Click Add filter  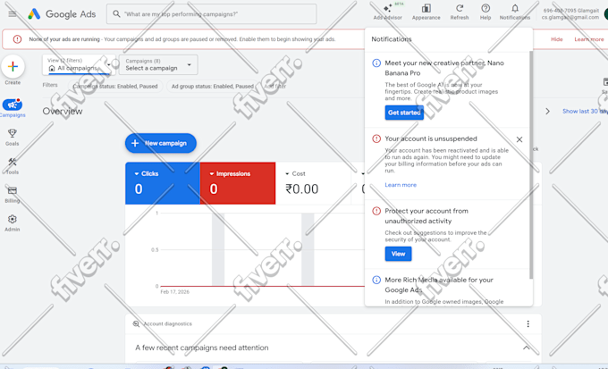coord(274,87)
